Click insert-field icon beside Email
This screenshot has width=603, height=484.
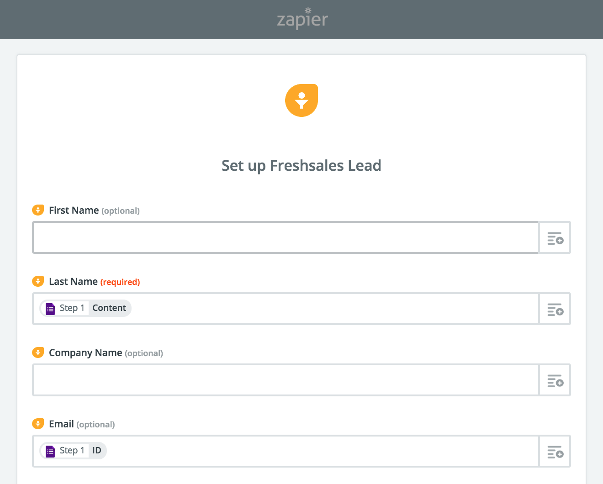[x=555, y=452]
